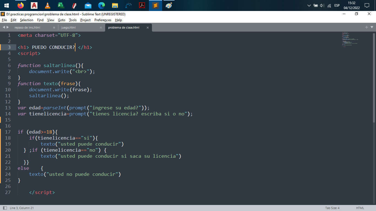The height and width of the screenshot is (211, 376).
Task: Toggle the side bar panel switcher icon
Action: pyautogui.click(x=5, y=208)
